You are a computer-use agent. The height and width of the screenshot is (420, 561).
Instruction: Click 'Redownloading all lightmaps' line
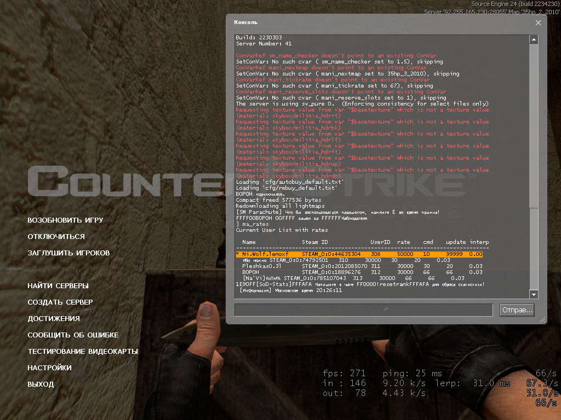tap(280, 206)
